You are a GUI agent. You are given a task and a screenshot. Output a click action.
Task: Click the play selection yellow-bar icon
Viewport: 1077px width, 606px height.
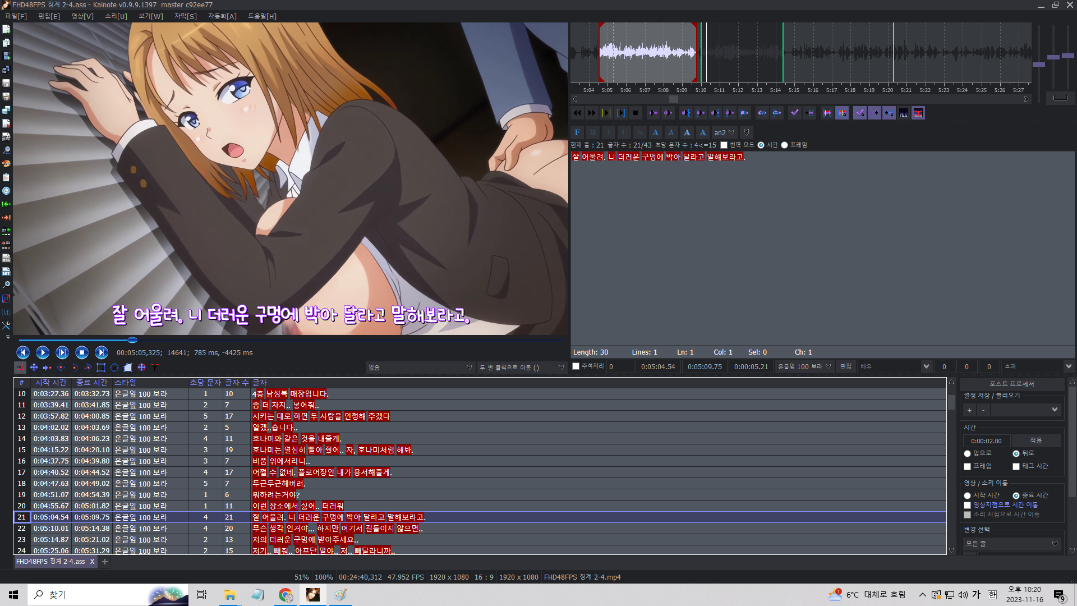pos(606,113)
